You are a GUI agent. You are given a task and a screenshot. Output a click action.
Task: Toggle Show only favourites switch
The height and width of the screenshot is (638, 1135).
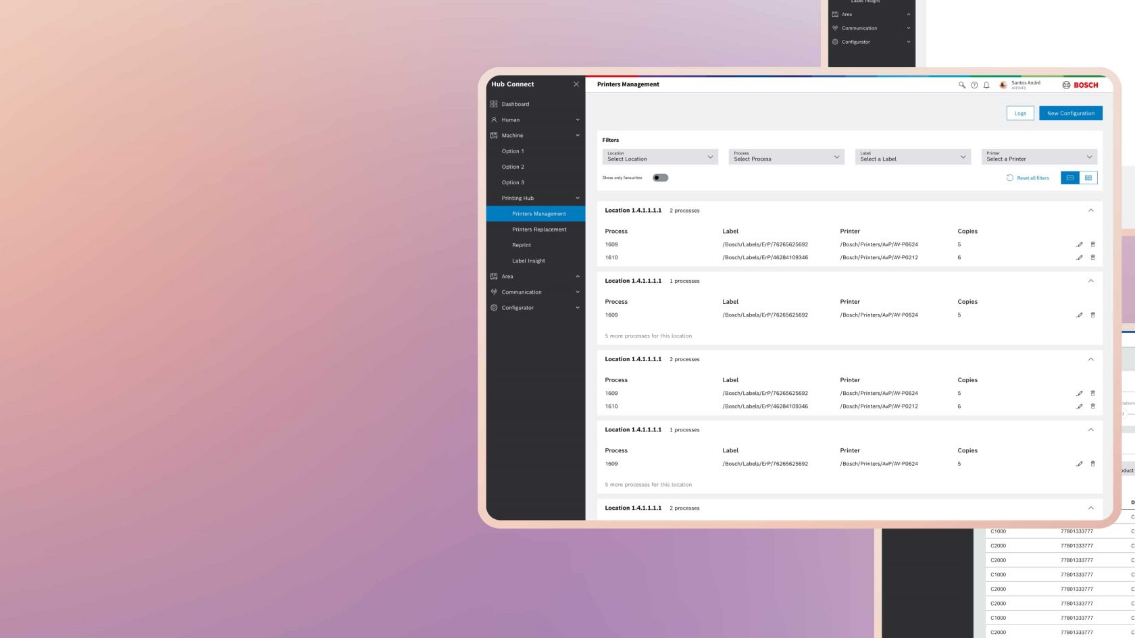[661, 178]
